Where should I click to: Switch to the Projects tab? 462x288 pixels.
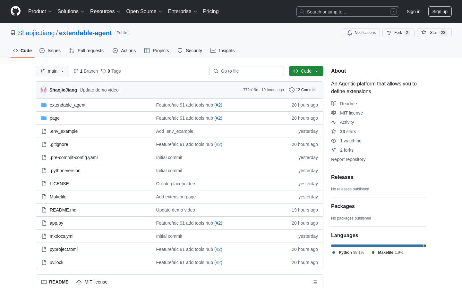pos(157,51)
